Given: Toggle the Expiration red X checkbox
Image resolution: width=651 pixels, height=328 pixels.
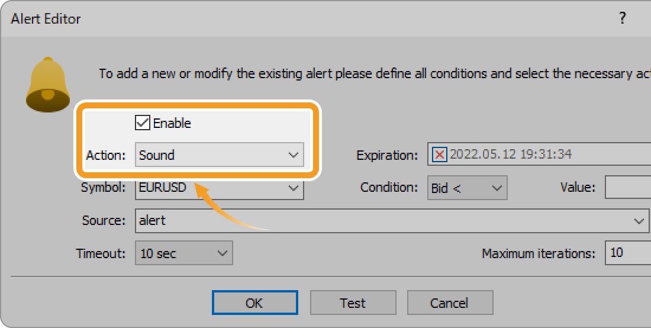Looking at the screenshot, I should click(440, 155).
